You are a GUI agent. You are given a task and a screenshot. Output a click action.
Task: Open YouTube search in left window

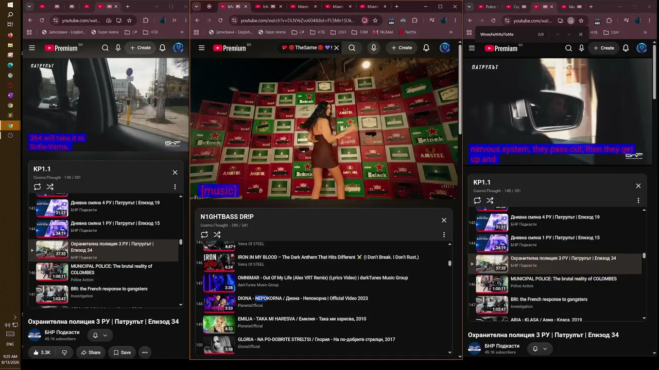105,48
